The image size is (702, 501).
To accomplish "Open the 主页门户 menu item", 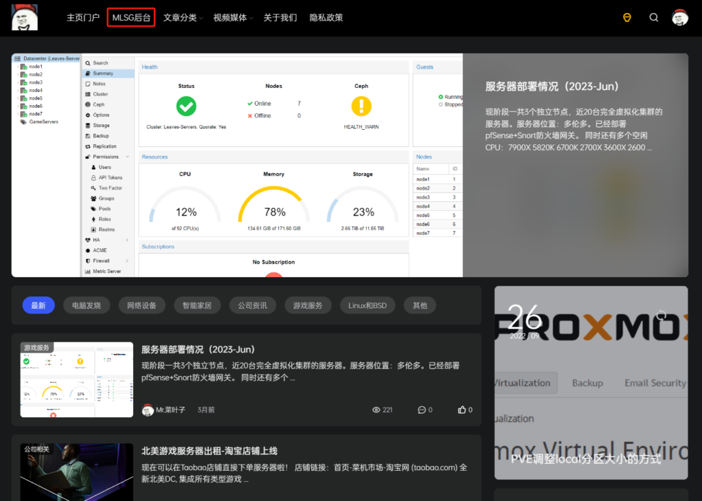I will point(82,17).
